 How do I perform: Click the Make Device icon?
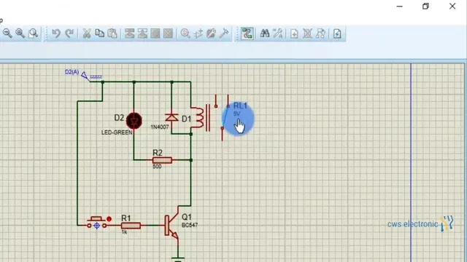(198, 33)
